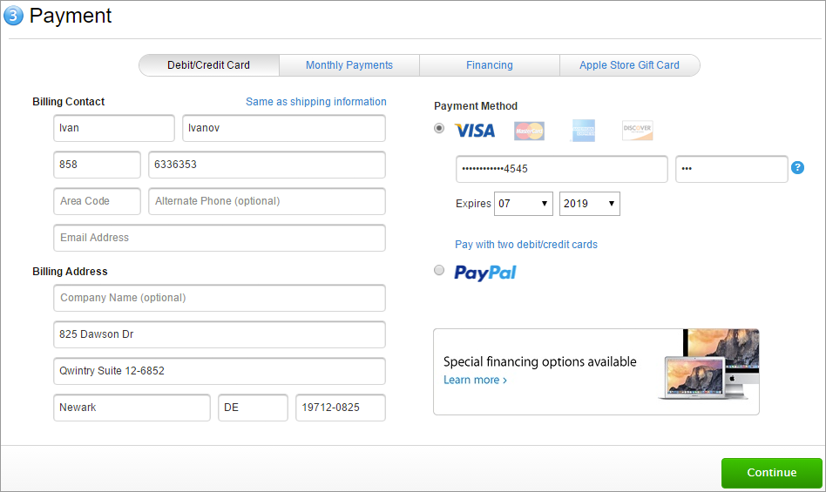Follow the financing Learn more link

coord(475,381)
